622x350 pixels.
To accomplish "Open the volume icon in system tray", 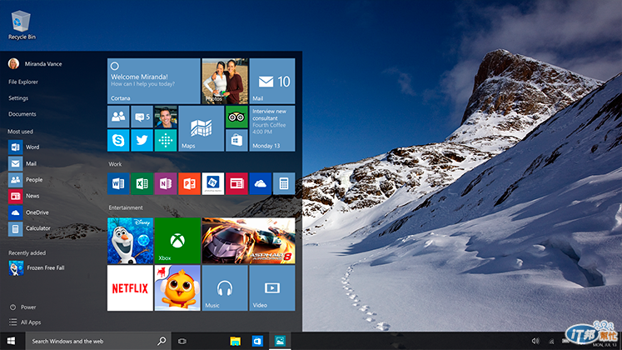I will pos(535,341).
